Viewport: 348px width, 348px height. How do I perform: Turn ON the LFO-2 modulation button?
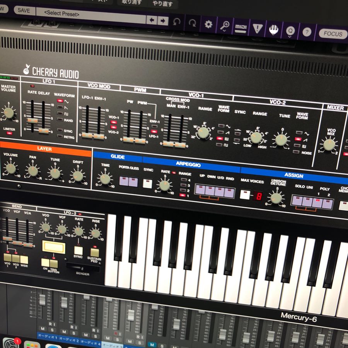[x=45, y=263]
